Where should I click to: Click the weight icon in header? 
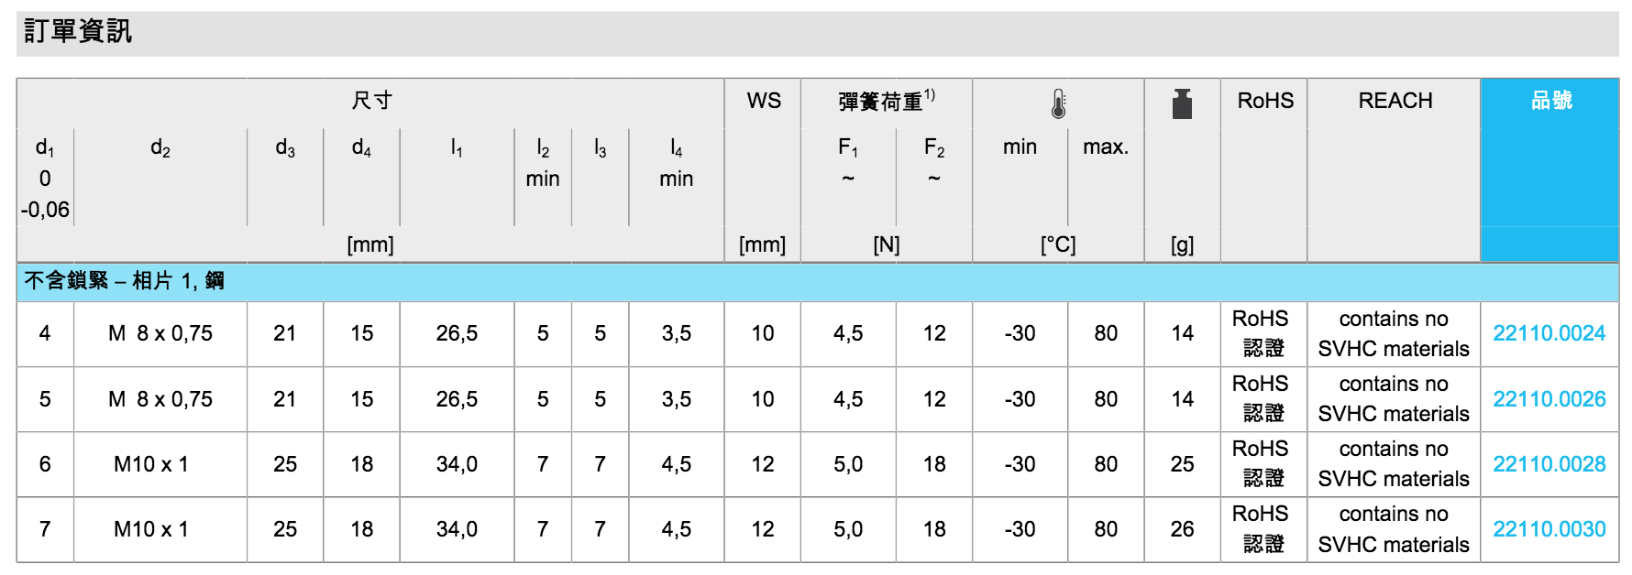click(x=1182, y=103)
